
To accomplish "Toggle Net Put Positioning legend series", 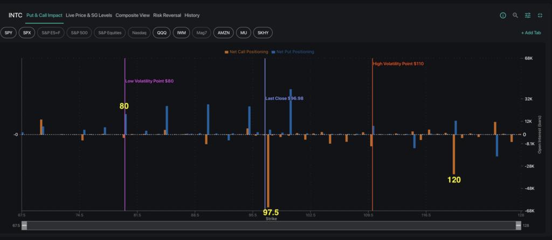I will tap(293, 52).
